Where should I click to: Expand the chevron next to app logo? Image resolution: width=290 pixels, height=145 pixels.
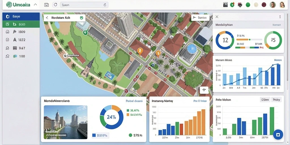pos(35,5)
